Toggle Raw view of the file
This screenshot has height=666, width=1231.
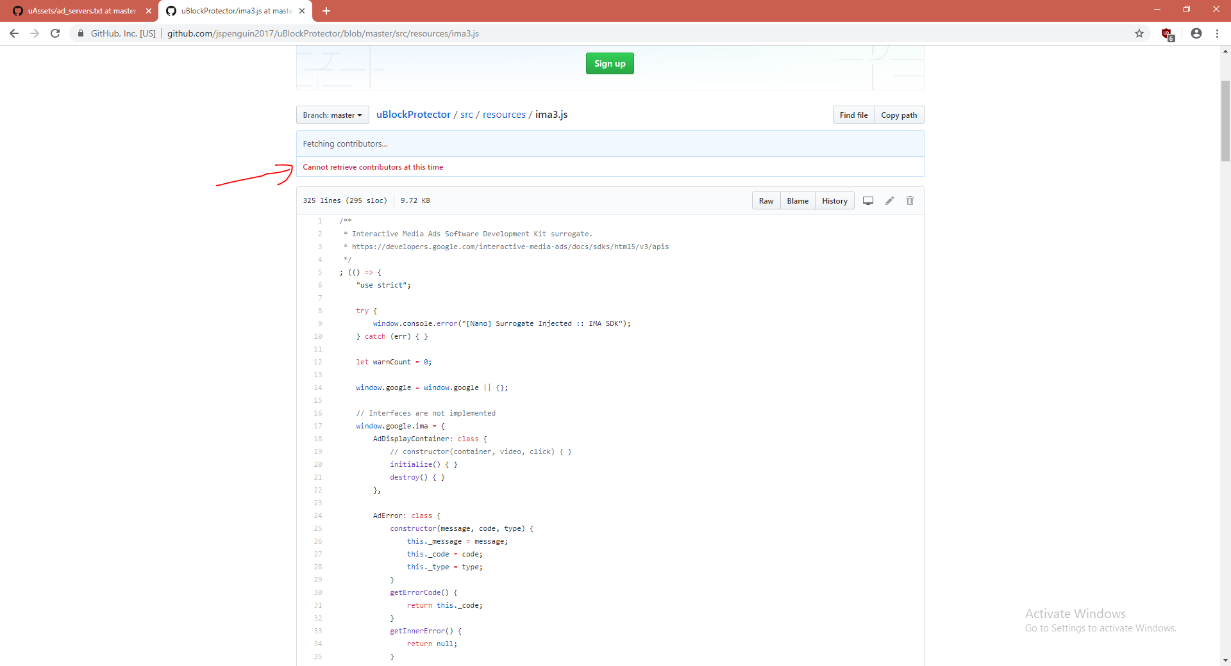766,200
